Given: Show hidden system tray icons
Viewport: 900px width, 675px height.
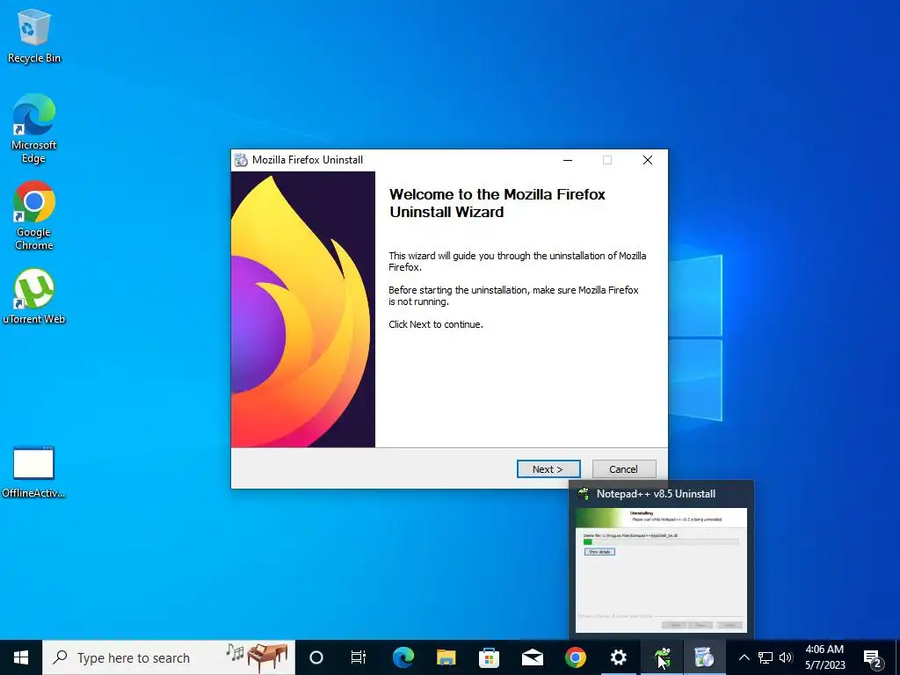Looking at the screenshot, I should [744, 657].
